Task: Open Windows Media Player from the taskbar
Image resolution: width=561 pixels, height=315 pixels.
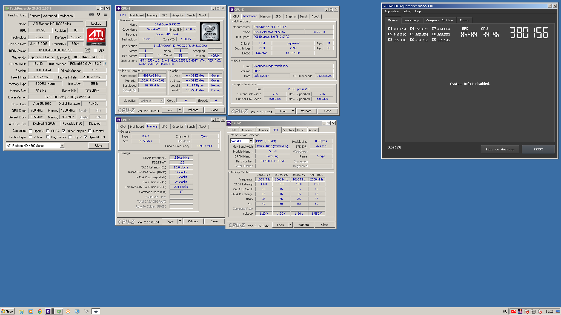Action: (31, 311)
